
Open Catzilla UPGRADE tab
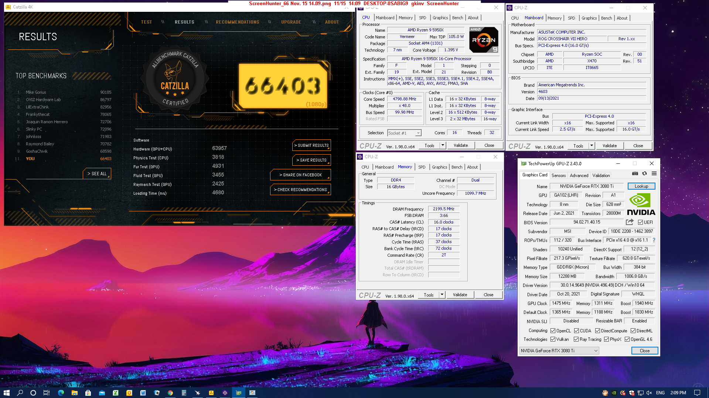[x=291, y=22]
